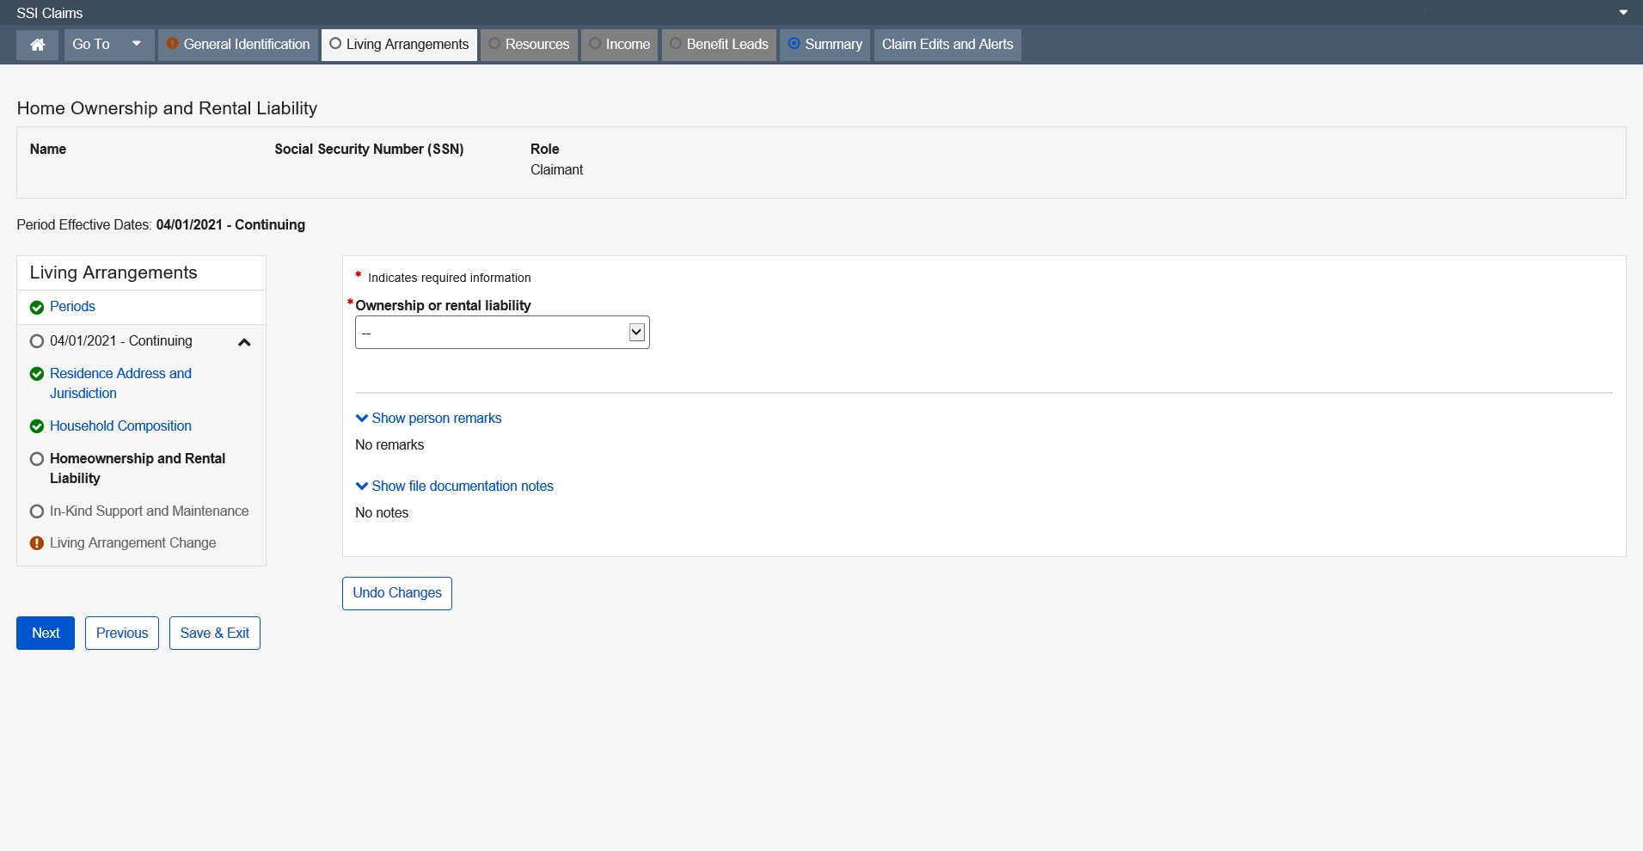
Task: Click the status circle on Summary tab
Action: (x=794, y=44)
